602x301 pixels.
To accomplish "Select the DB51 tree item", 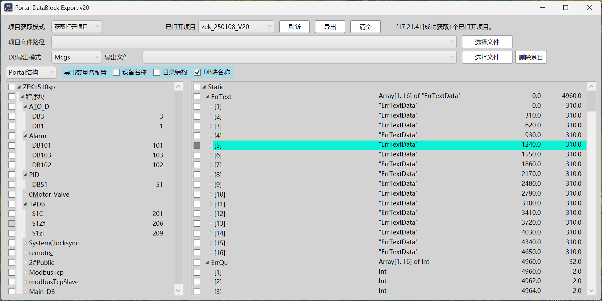I will [40, 184].
